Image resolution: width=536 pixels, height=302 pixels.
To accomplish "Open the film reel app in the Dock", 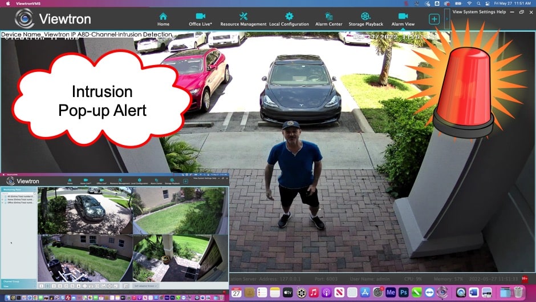I will (x=301, y=293).
